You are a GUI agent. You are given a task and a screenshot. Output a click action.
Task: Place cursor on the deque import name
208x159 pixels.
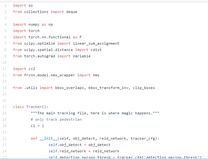(x=71, y=12)
